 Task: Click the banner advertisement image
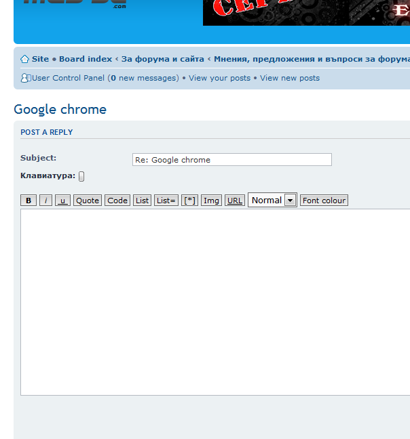click(x=307, y=13)
